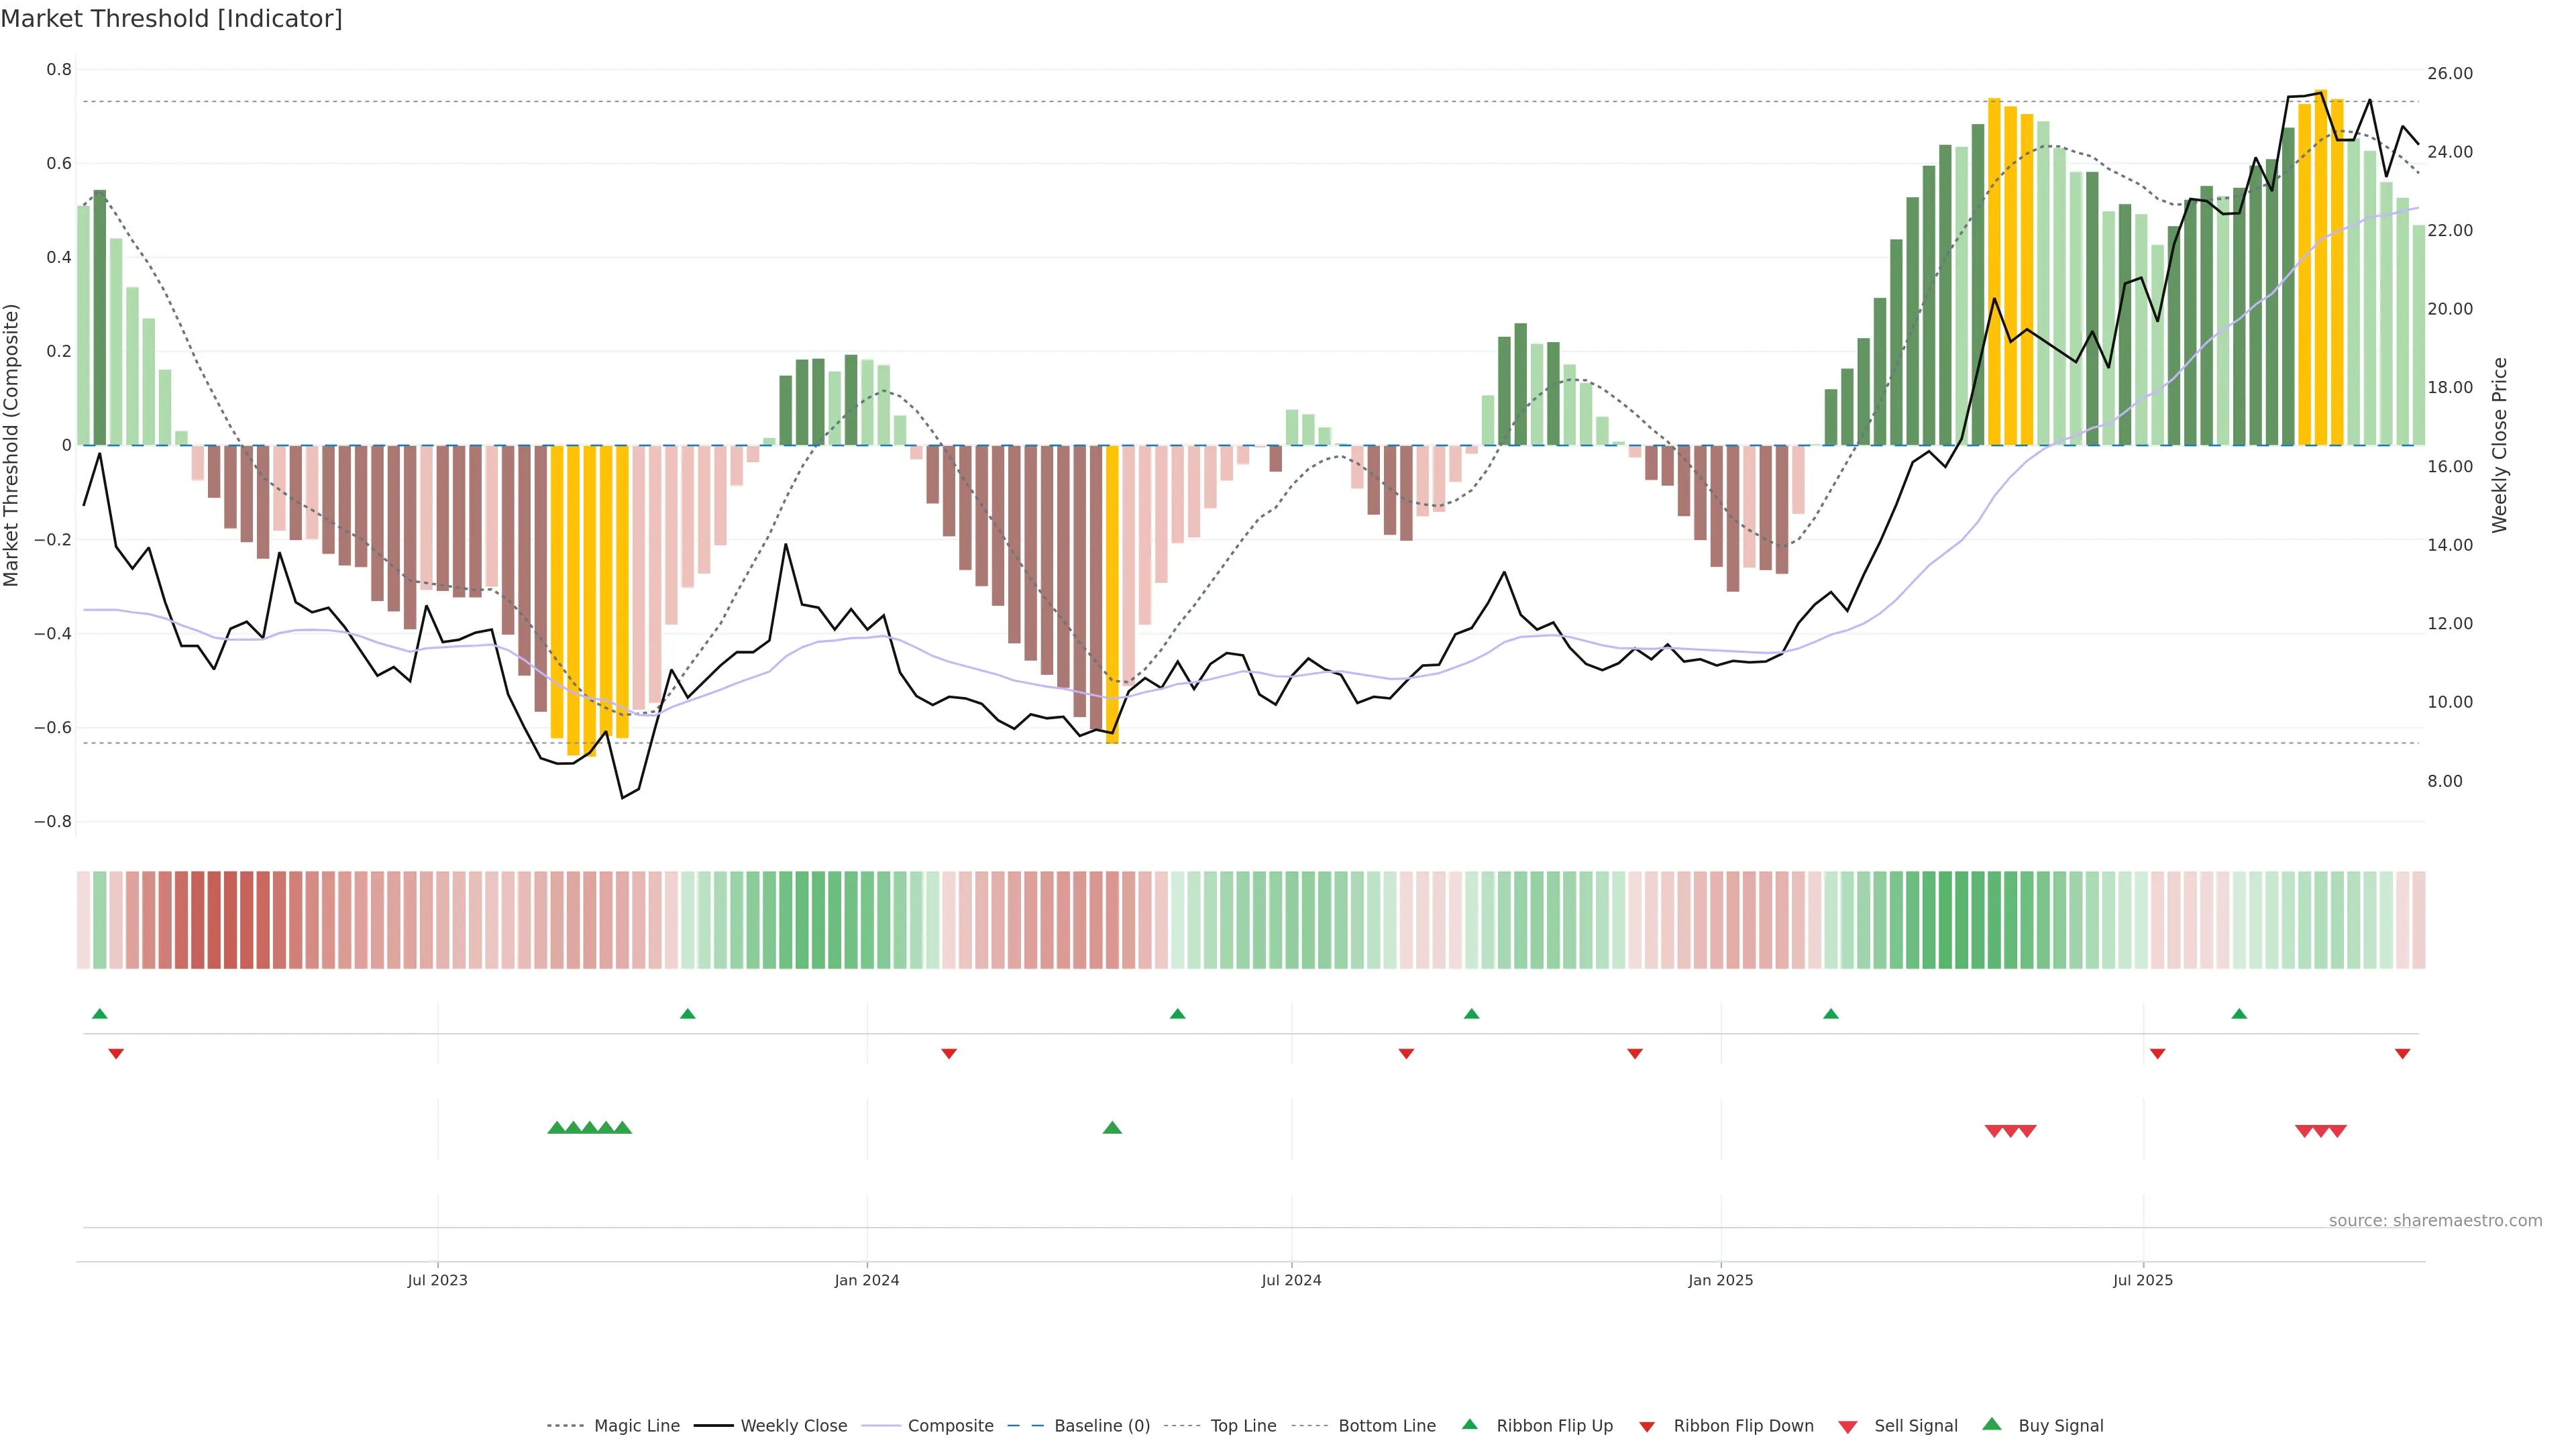Click the Top Line legend entry
Screen dimensions: 2576x1449
1243,1425
